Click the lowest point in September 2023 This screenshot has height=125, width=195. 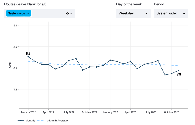click(x=165, y=75)
